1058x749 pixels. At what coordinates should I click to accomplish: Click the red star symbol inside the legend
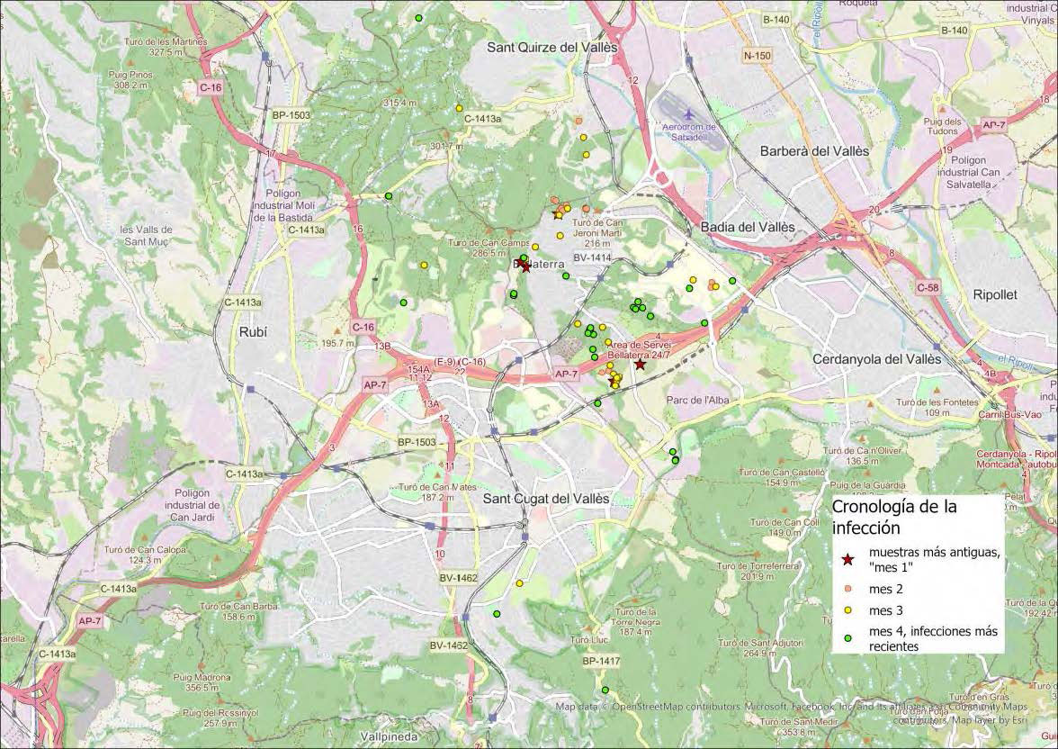click(x=847, y=559)
